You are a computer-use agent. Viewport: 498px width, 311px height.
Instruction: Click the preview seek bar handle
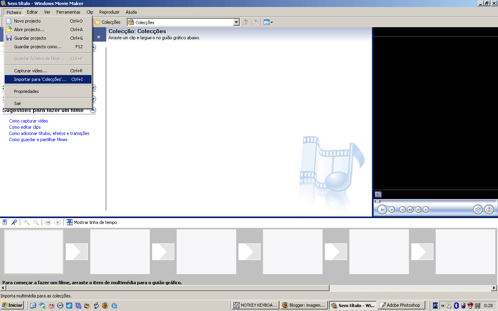[377, 201]
